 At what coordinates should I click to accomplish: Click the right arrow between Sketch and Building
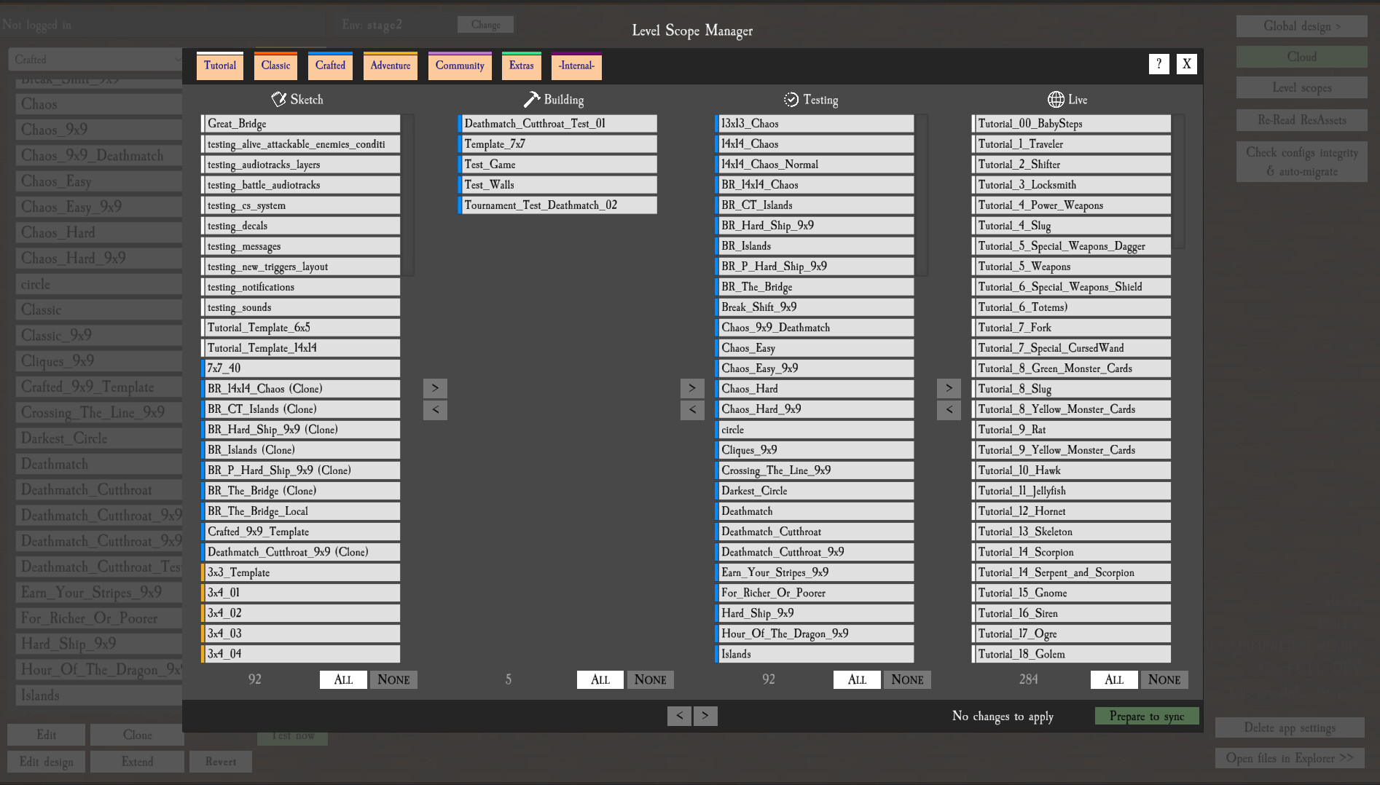pyautogui.click(x=435, y=388)
